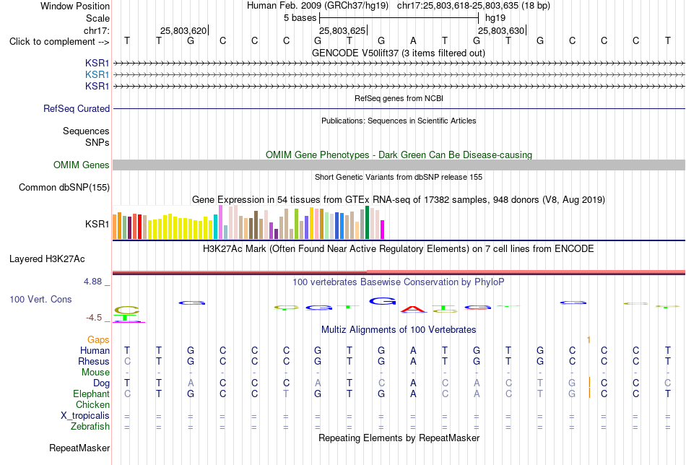This screenshot has height=465, width=686.
Task: Open 'Publications: Sequences in Scientific Articles' title
Action: tap(399, 121)
